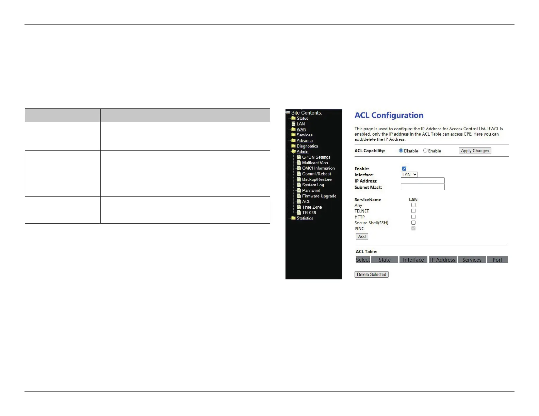
Task: Click the TR-069 page icon
Action: coord(299,213)
